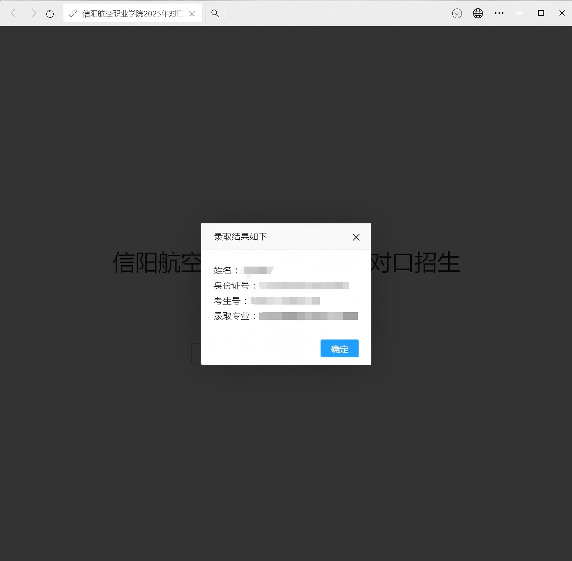
Task: Click the blurred 身份证号 value
Action: click(x=304, y=286)
